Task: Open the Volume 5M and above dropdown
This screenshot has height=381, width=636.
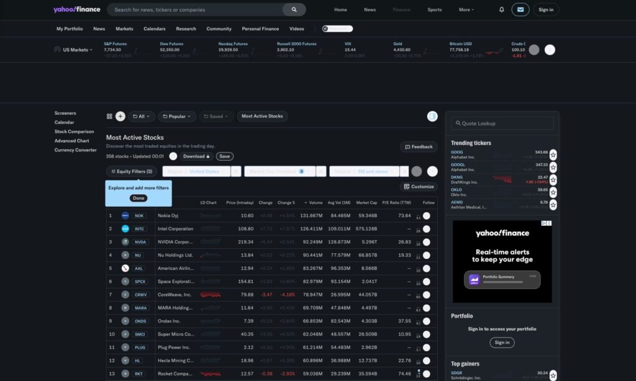Action: [364, 171]
